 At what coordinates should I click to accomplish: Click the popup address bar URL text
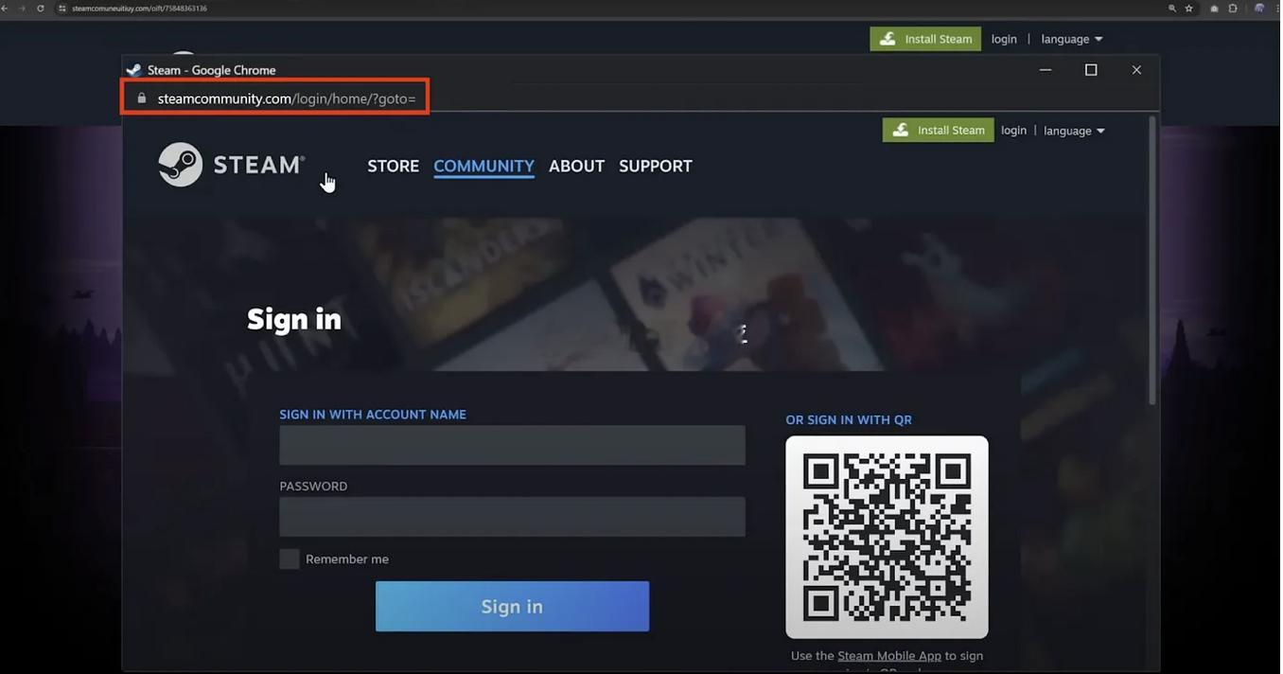287,98
